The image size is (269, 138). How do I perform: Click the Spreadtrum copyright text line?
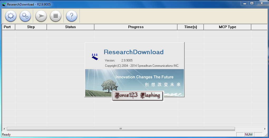142,66
